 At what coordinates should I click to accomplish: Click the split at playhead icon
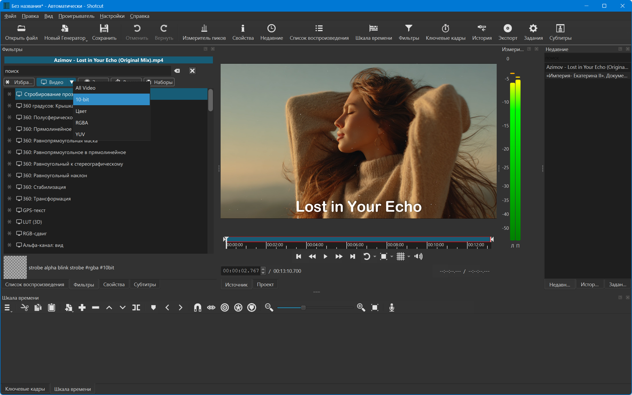tap(136, 308)
